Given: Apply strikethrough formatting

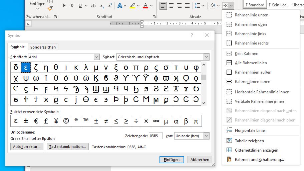Looking at the screenshot, I should (x=93, y=6).
